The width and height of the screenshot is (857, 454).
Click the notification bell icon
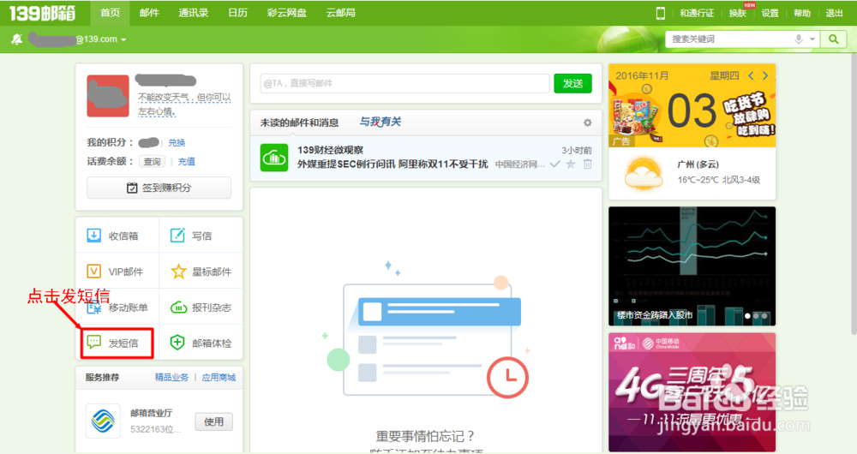click(x=17, y=39)
